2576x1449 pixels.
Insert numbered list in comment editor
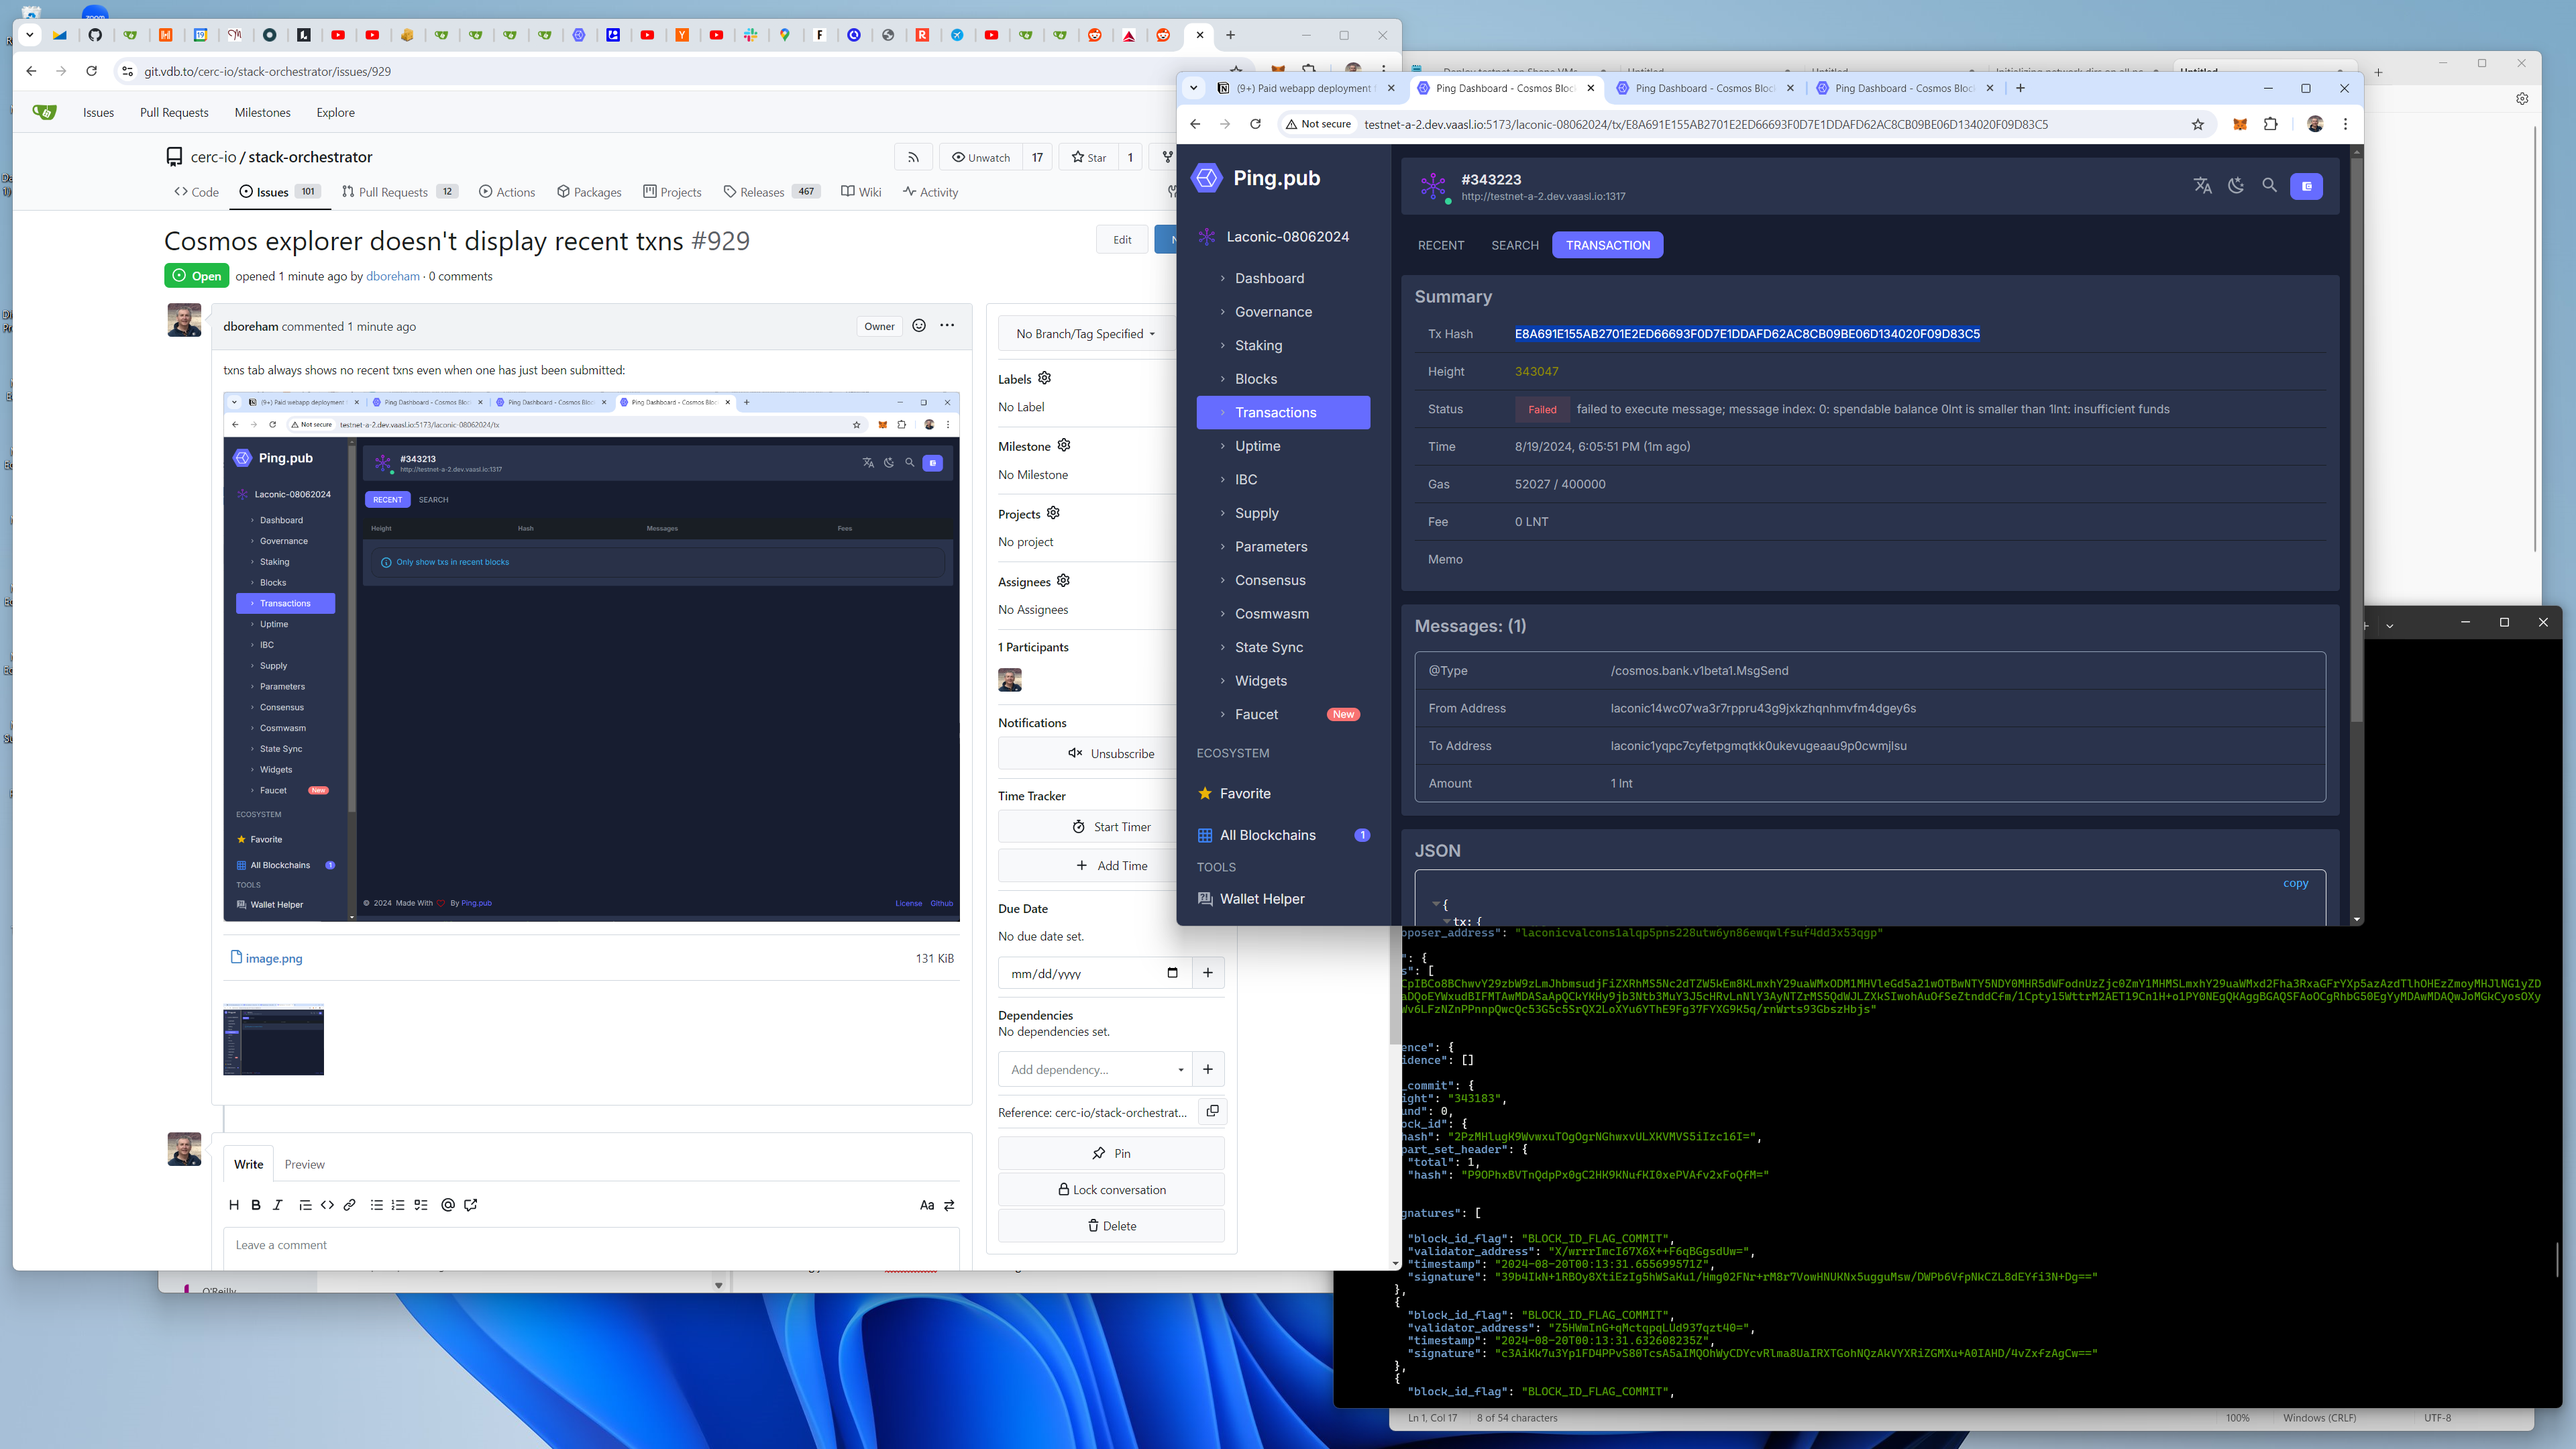pyautogui.click(x=398, y=1205)
